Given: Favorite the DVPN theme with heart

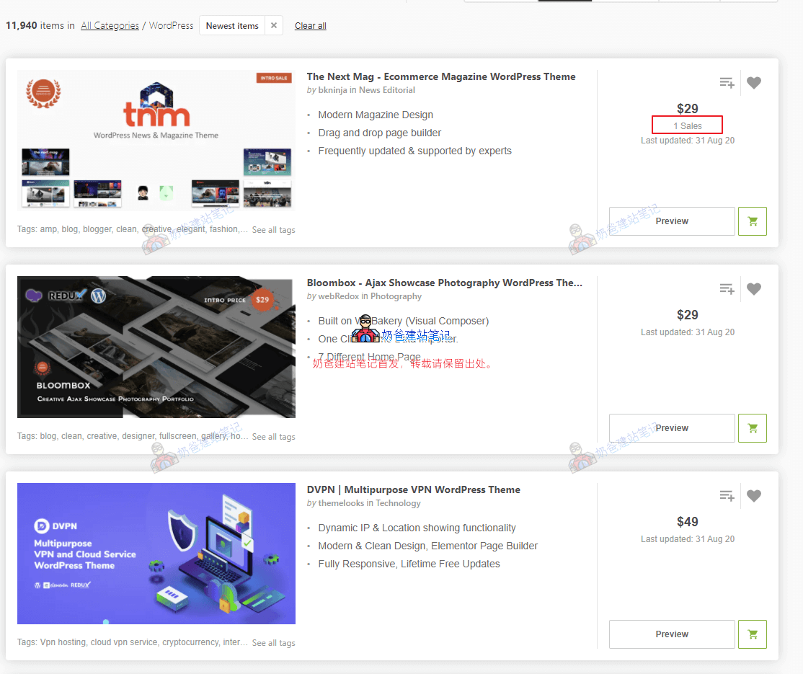Looking at the screenshot, I should pos(754,496).
